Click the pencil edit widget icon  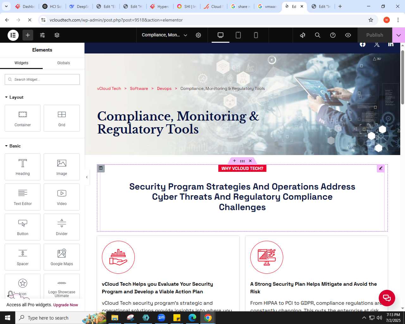coord(381,168)
